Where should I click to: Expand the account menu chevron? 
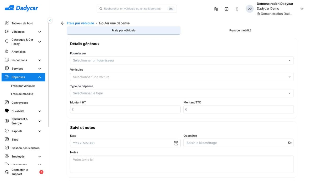click(x=302, y=9)
